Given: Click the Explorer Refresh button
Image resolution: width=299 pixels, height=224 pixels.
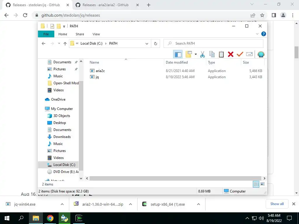Looking at the screenshot, I should (156, 44).
